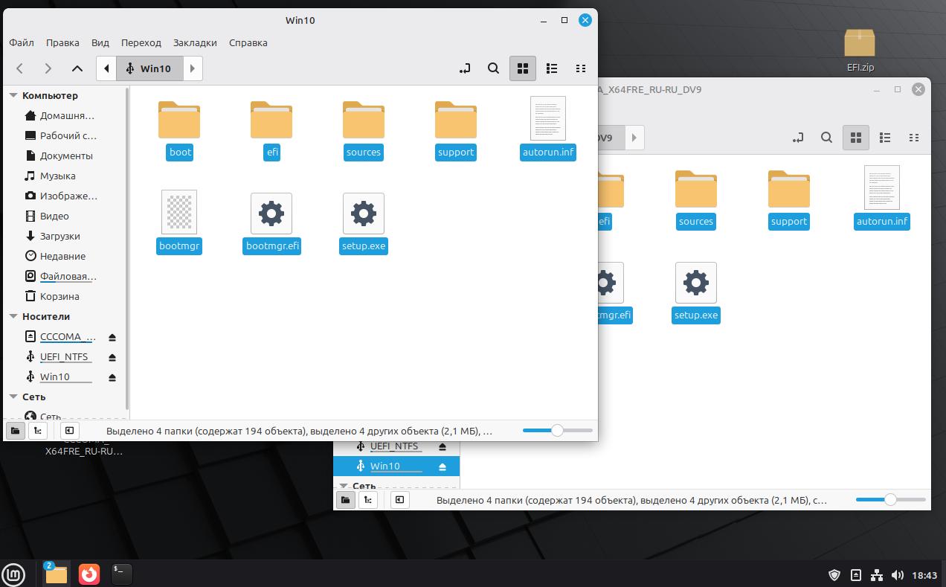Select sources folder in back window
This screenshot has height=587, width=946.
tap(696, 199)
